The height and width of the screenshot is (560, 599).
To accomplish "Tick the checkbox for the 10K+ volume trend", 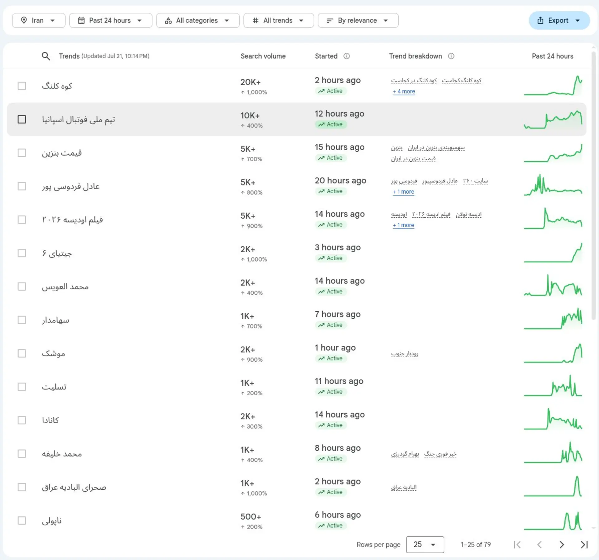I will tap(22, 119).
